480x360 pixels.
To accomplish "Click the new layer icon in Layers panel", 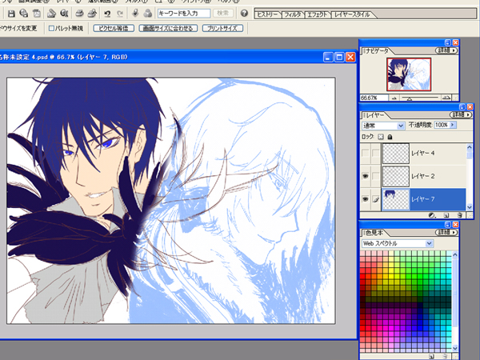I will 446,215.
